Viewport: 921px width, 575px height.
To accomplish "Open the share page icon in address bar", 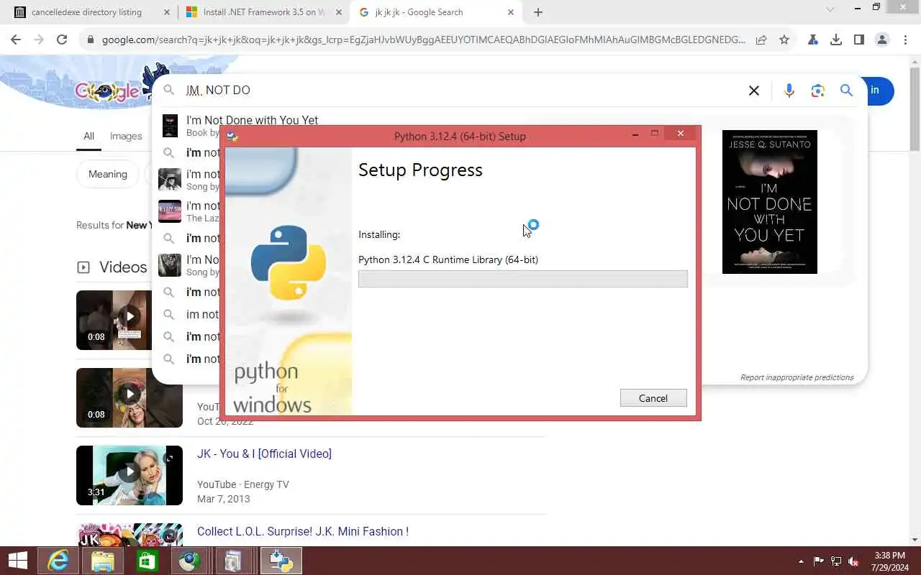I will click(x=761, y=40).
